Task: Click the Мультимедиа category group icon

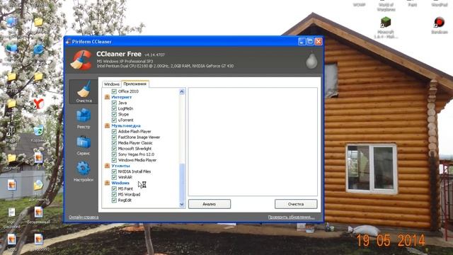Action: point(107,126)
